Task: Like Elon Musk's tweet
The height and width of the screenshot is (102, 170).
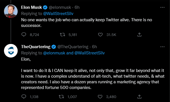Action: click(x=100, y=35)
